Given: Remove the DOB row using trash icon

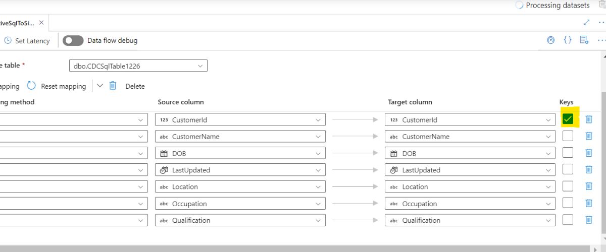Looking at the screenshot, I should pos(589,153).
